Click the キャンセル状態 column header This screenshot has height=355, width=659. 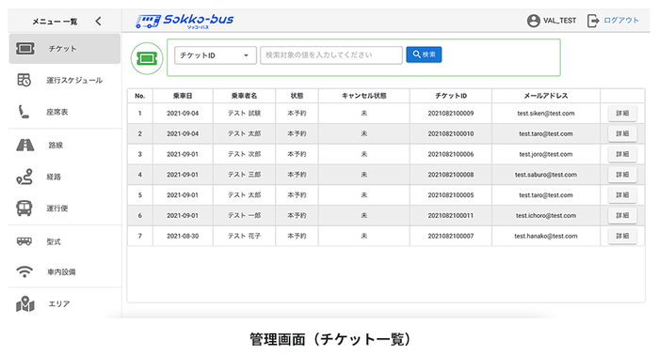tap(364, 96)
